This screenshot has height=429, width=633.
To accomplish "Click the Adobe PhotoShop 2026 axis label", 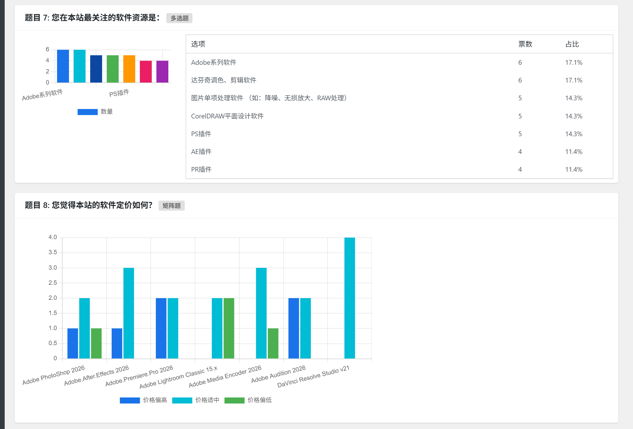I will click(54, 375).
